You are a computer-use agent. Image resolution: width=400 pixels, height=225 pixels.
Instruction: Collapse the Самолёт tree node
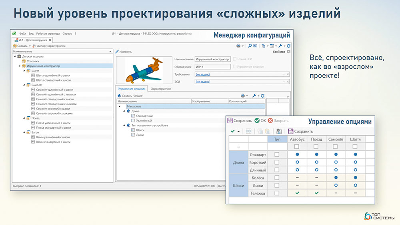click(24, 85)
